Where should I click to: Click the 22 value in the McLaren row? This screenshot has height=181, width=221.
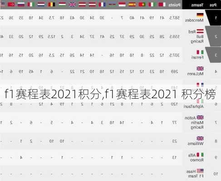pyautogui.click(x=72, y=71)
